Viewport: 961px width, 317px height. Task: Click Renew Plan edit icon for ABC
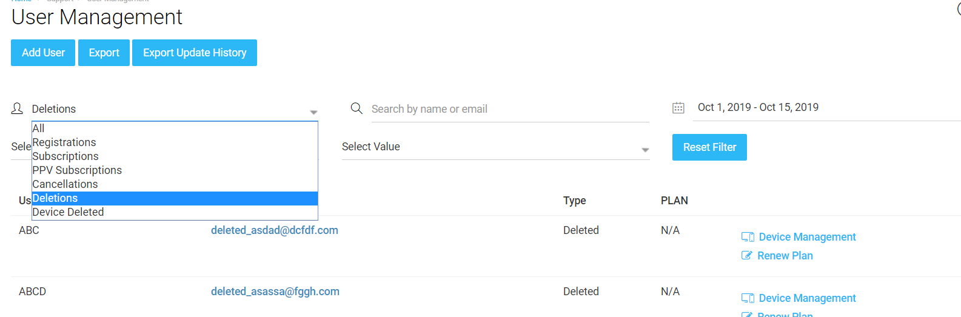coord(747,256)
